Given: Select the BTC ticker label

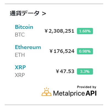Looking at the screenshot, I should (20, 35).
